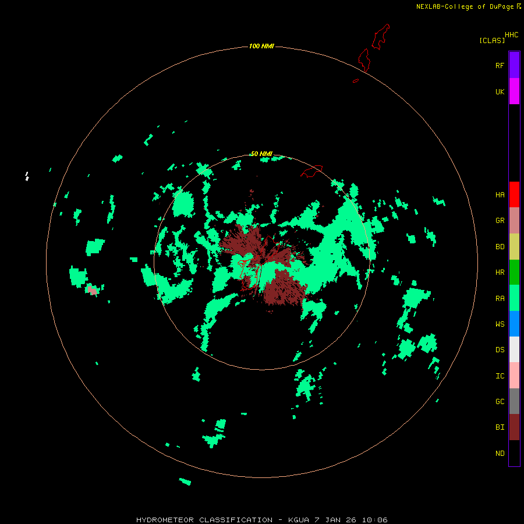Click the HA red legend swatch
The height and width of the screenshot is (524, 524).
click(514, 194)
